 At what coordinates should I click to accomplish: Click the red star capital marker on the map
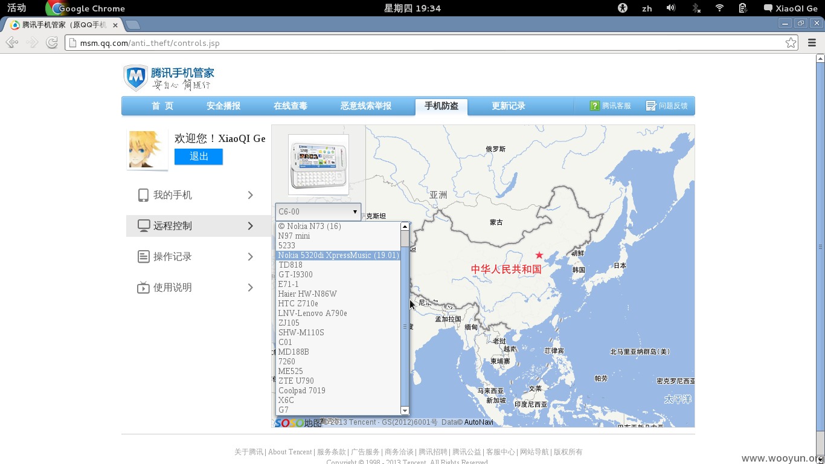coord(539,256)
